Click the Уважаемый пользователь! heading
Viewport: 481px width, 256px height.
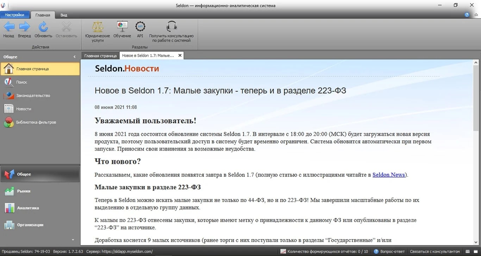coord(145,121)
